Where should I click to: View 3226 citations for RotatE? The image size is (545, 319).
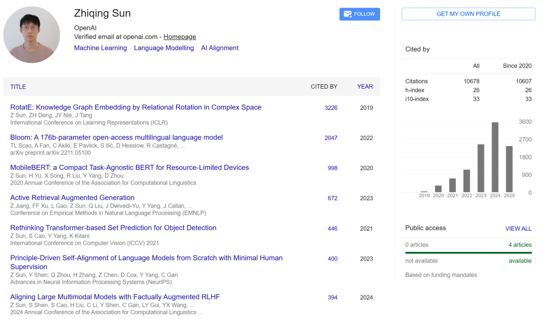(x=331, y=108)
